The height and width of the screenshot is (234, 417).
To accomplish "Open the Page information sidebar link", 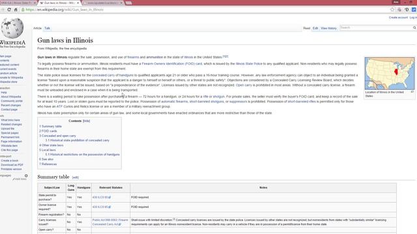I will [12, 142].
